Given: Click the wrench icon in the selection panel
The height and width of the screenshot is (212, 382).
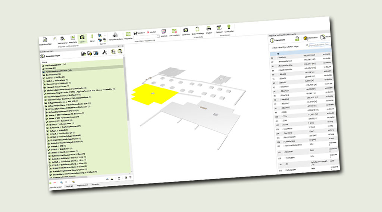Looking at the screenshot, I should 105,53.
